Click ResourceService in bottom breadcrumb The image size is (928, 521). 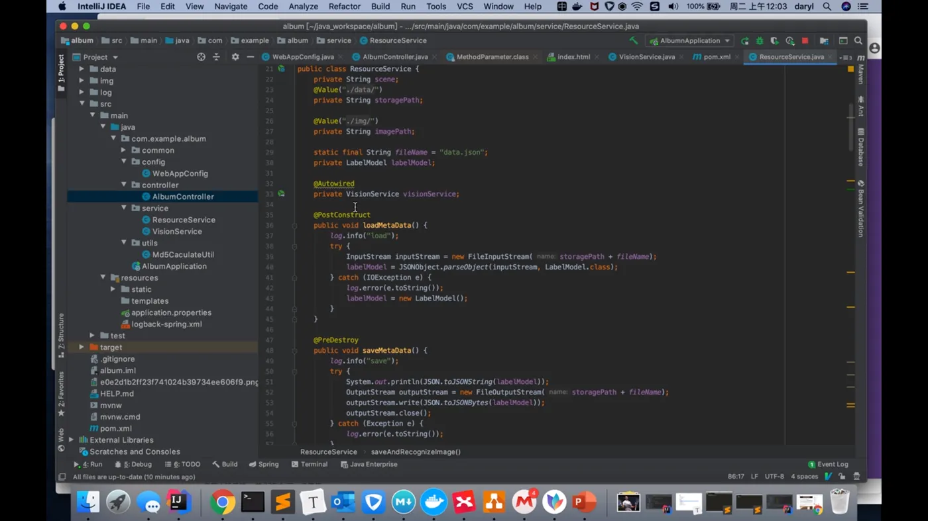tap(328, 451)
